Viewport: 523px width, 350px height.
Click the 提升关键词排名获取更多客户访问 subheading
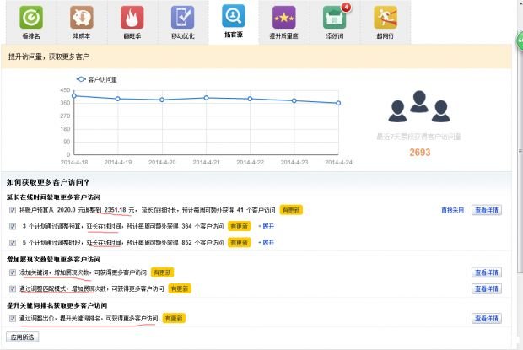pyautogui.click(x=57, y=305)
